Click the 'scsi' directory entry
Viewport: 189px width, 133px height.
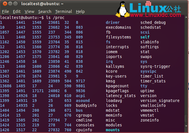point(145,32)
